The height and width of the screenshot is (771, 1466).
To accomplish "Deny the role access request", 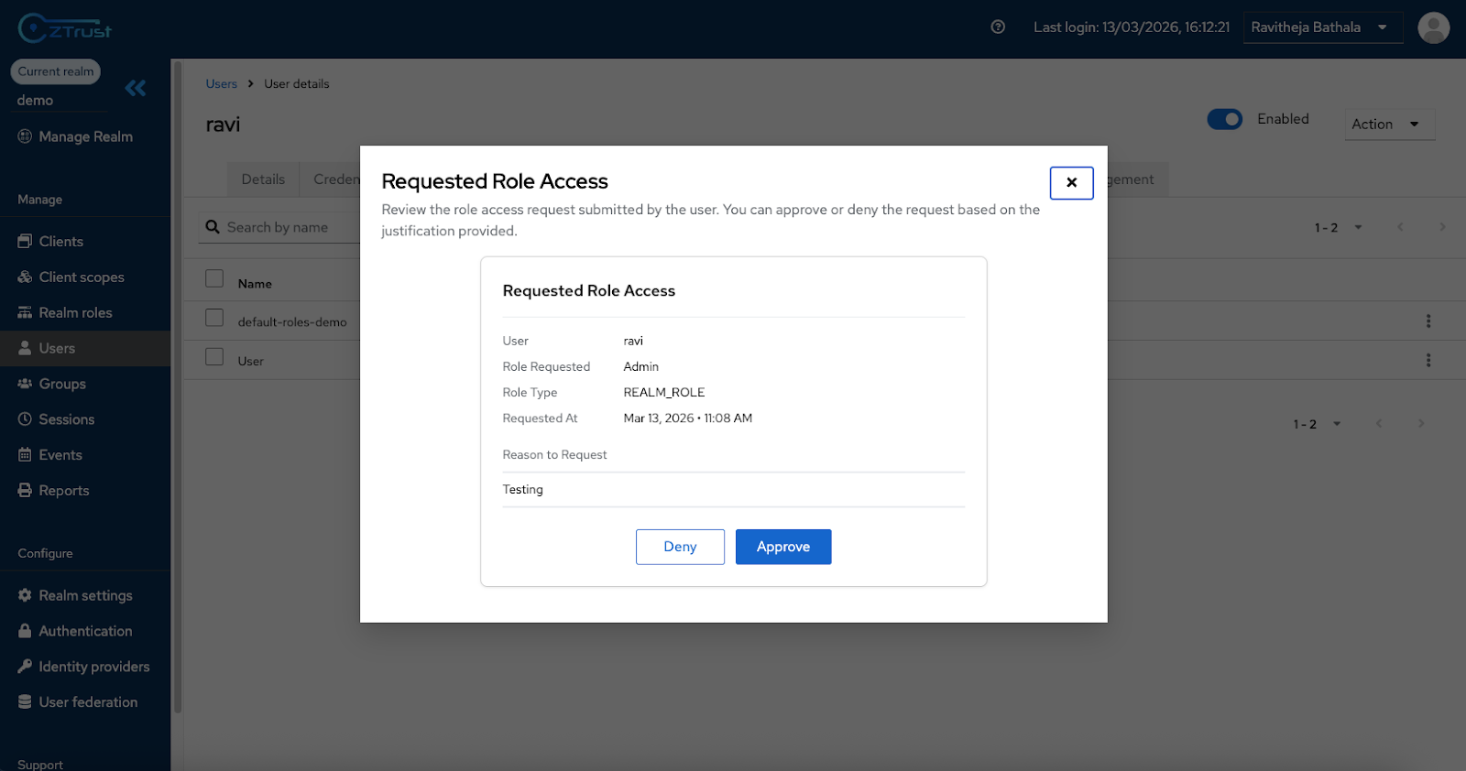I will click(x=680, y=547).
